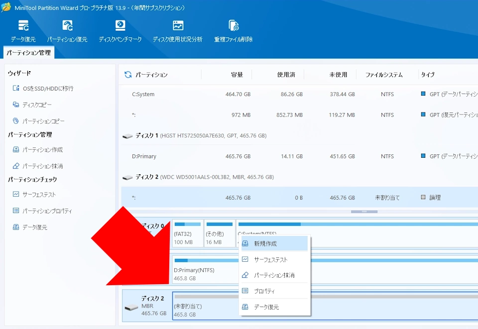Sort by the 容量 column header
478x329 pixels.
point(237,75)
